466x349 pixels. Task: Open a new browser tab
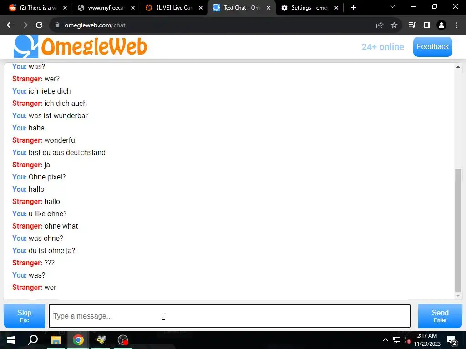353,8
